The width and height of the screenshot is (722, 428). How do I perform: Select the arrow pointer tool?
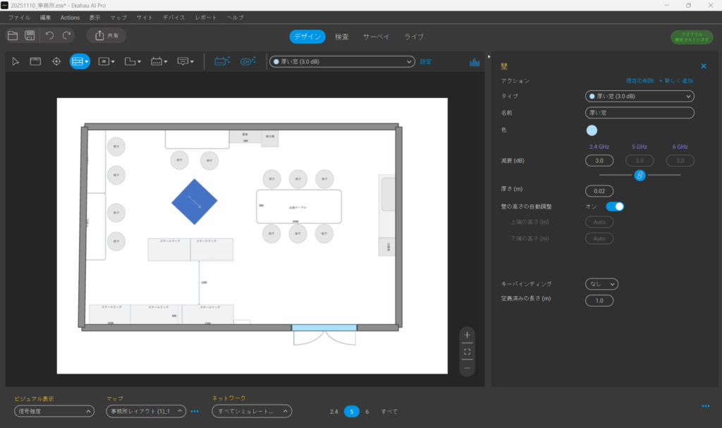pos(16,61)
